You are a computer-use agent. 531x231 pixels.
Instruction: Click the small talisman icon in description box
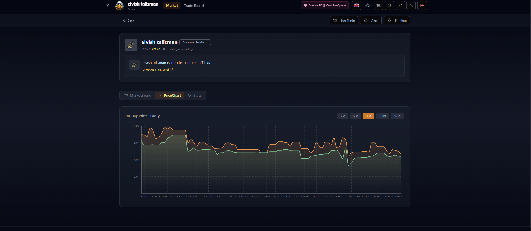pyautogui.click(x=134, y=65)
